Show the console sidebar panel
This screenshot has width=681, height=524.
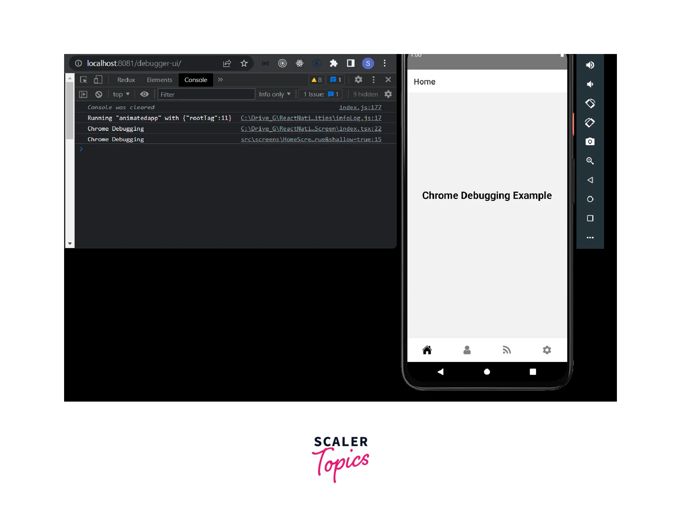coord(83,94)
